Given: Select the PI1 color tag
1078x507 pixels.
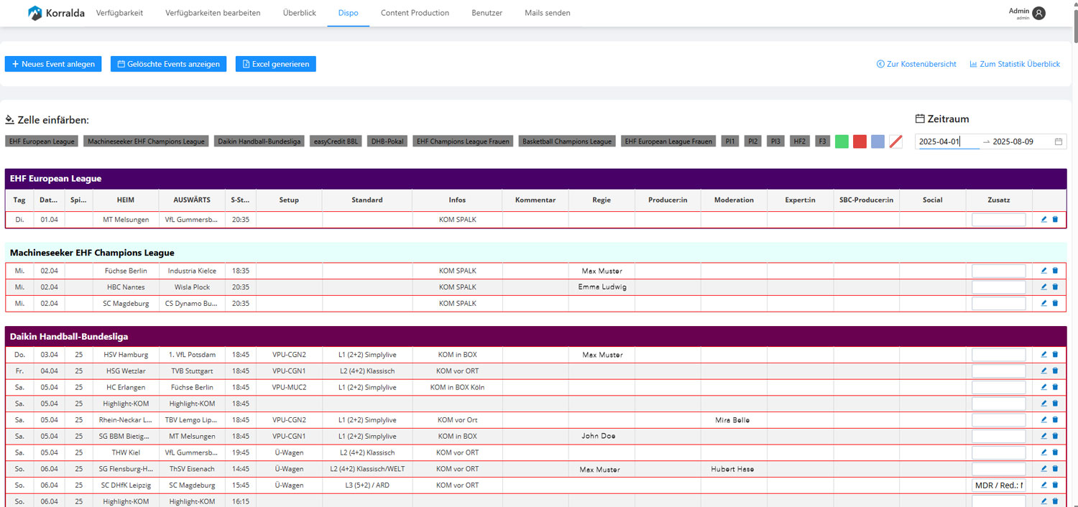Looking at the screenshot, I should (730, 141).
